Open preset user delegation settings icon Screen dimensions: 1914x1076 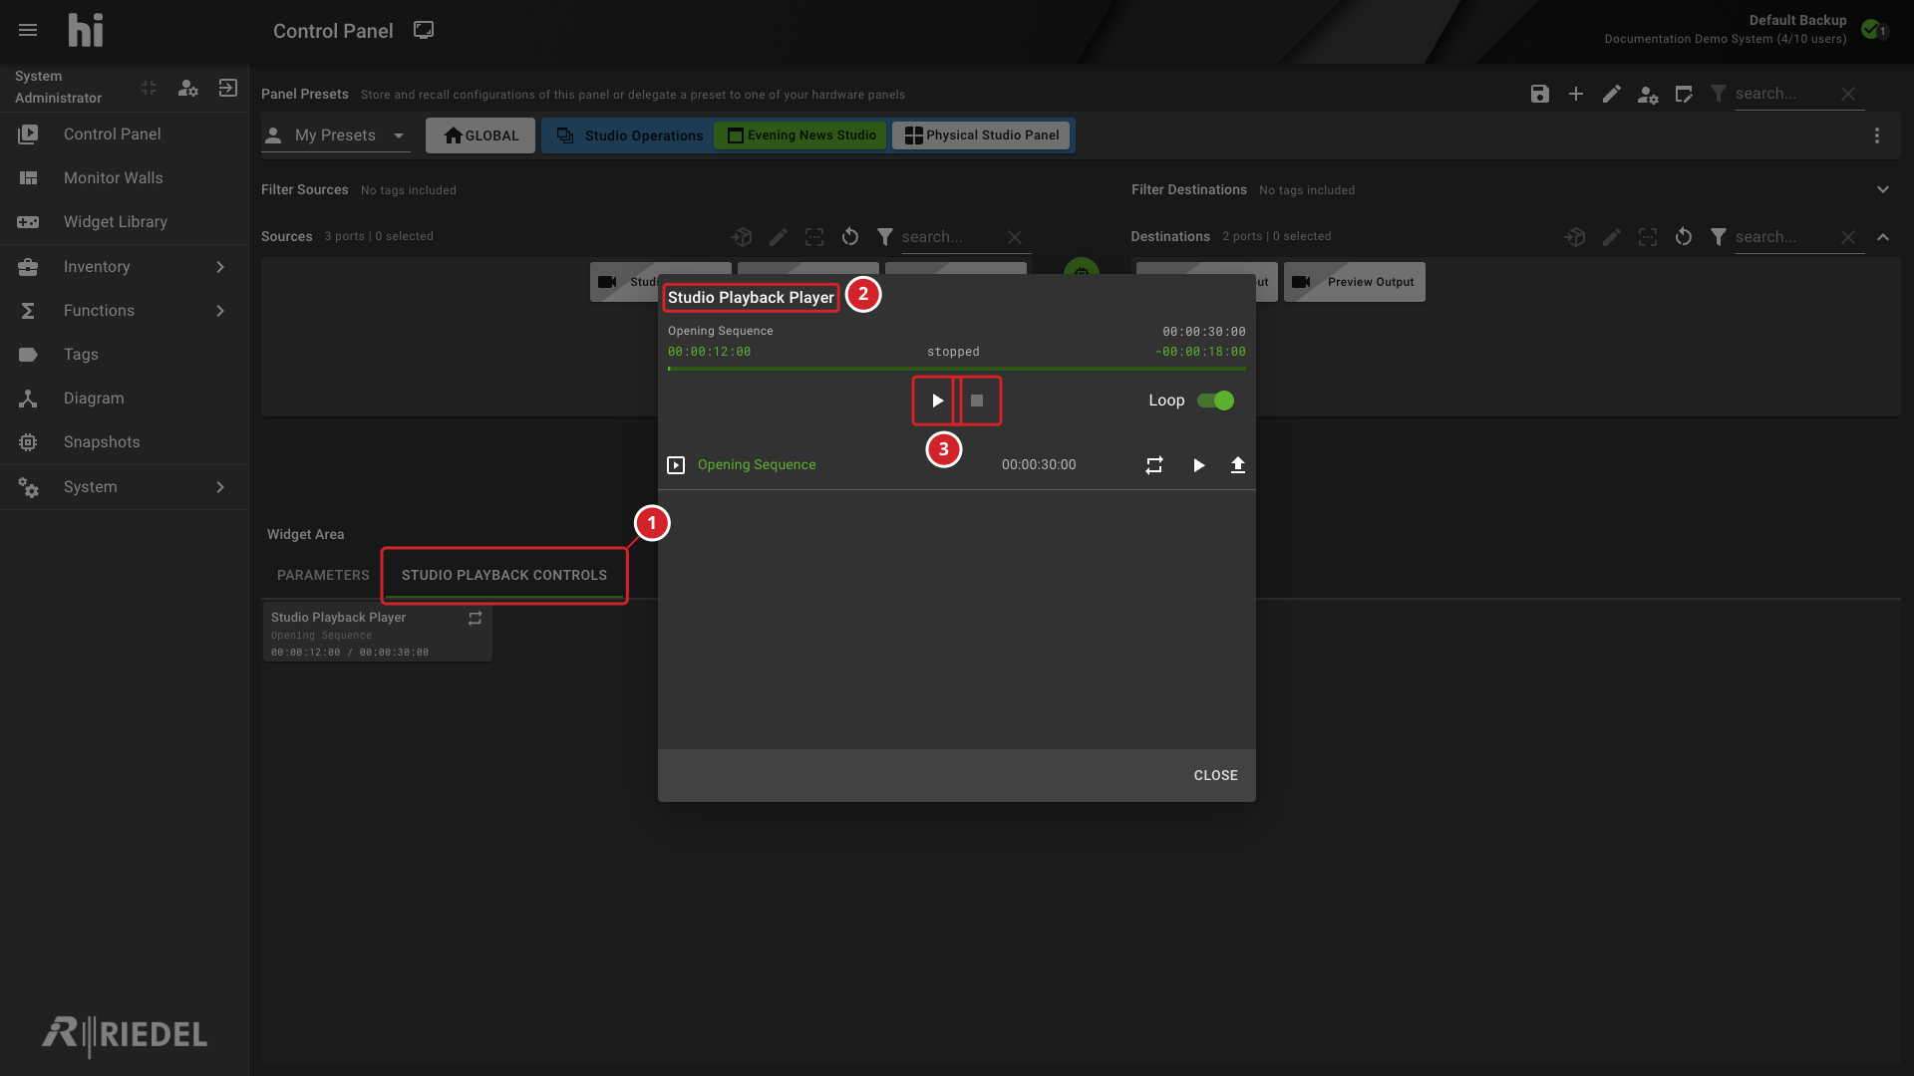[x=1648, y=95]
